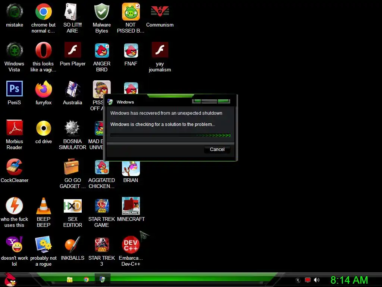Click the 8:14 AM clock
Viewport: 382px width, 287px height.
click(349, 280)
